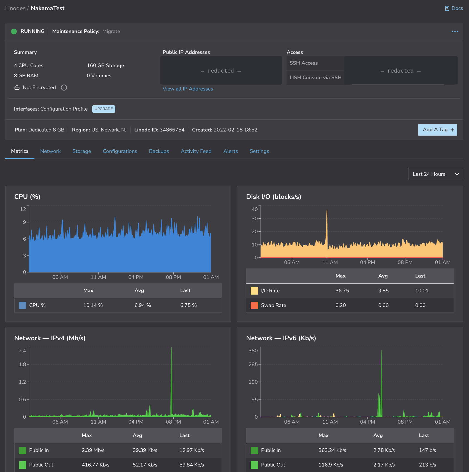
Task: Click IPv4 Public Out Max 416.77 Kb/s
Action: (x=96, y=465)
